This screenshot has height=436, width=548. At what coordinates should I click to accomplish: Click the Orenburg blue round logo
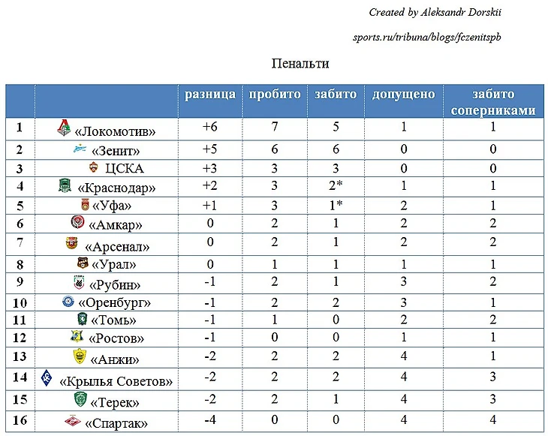coord(68,301)
